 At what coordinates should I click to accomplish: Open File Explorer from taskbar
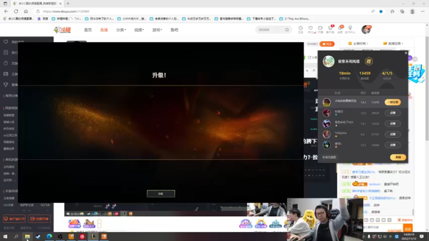(27, 237)
